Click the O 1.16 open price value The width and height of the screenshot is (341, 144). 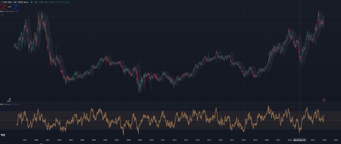coord(38,2)
